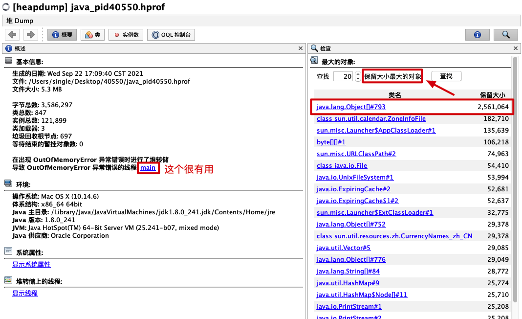Click the 基本信息 section icon
Image resolution: width=522 pixels, height=319 pixels.
(9, 61)
